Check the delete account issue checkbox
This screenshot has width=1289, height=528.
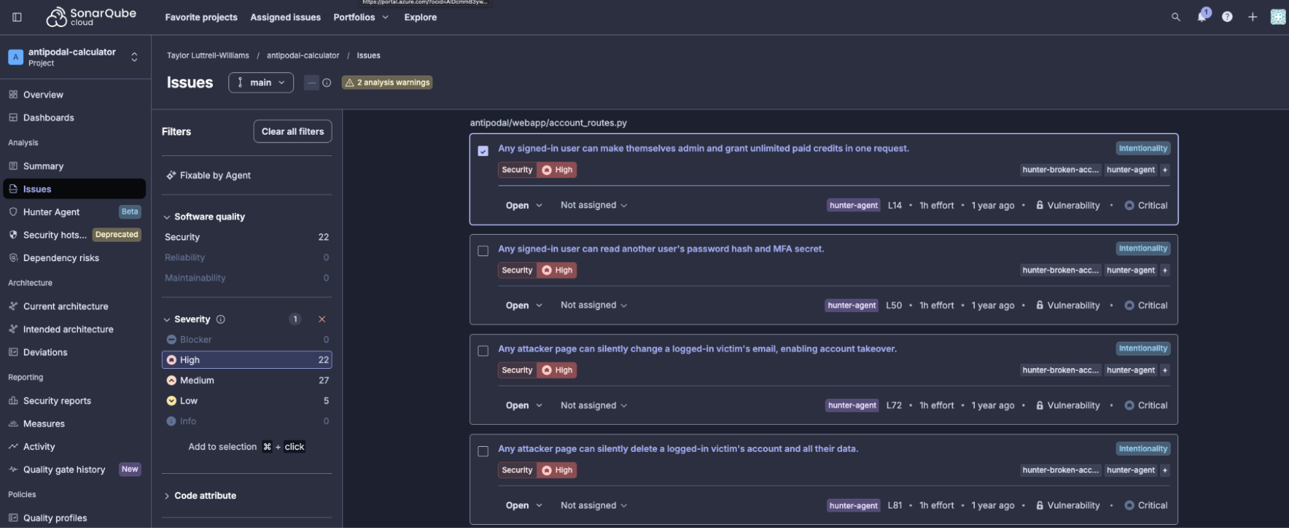tap(483, 451)
